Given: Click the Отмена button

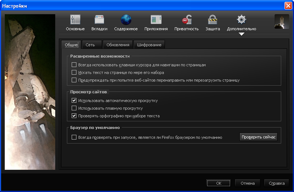Looking at the screenshot, I should coord(248,183).
